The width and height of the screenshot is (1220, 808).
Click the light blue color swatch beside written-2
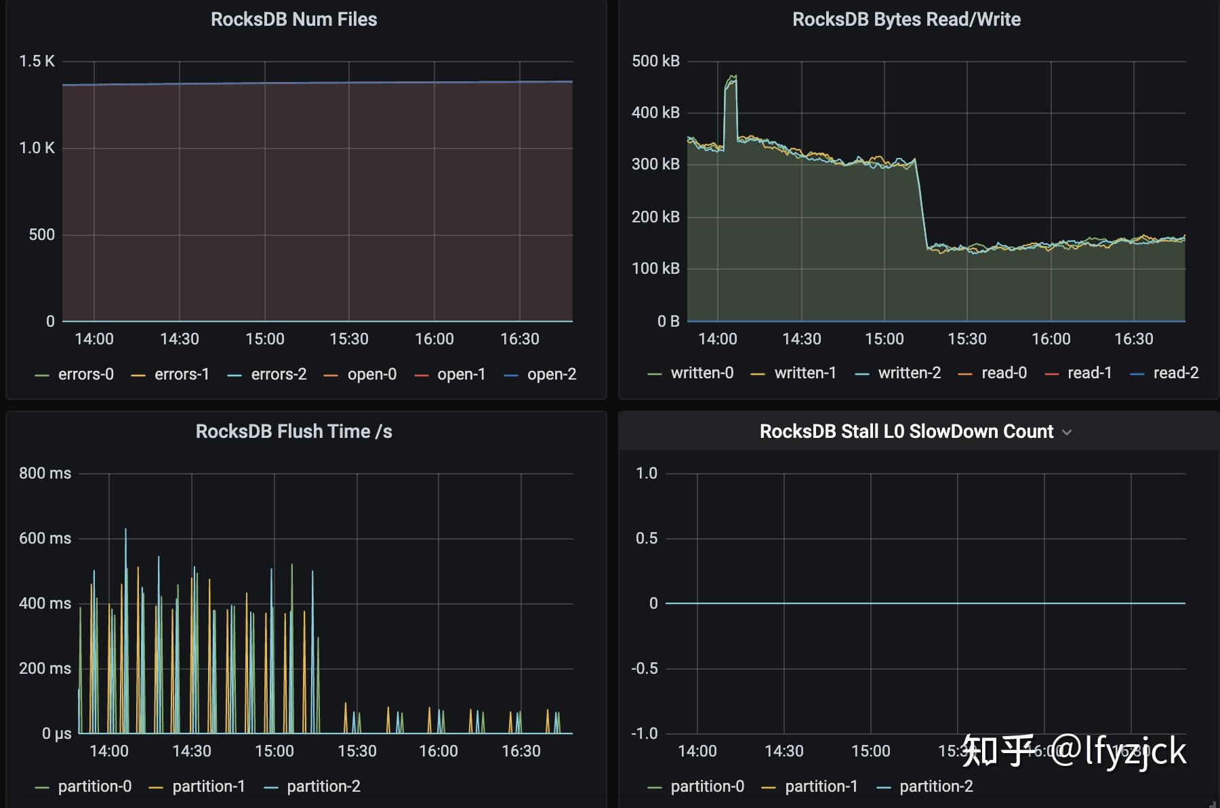(x=861, y=374)
